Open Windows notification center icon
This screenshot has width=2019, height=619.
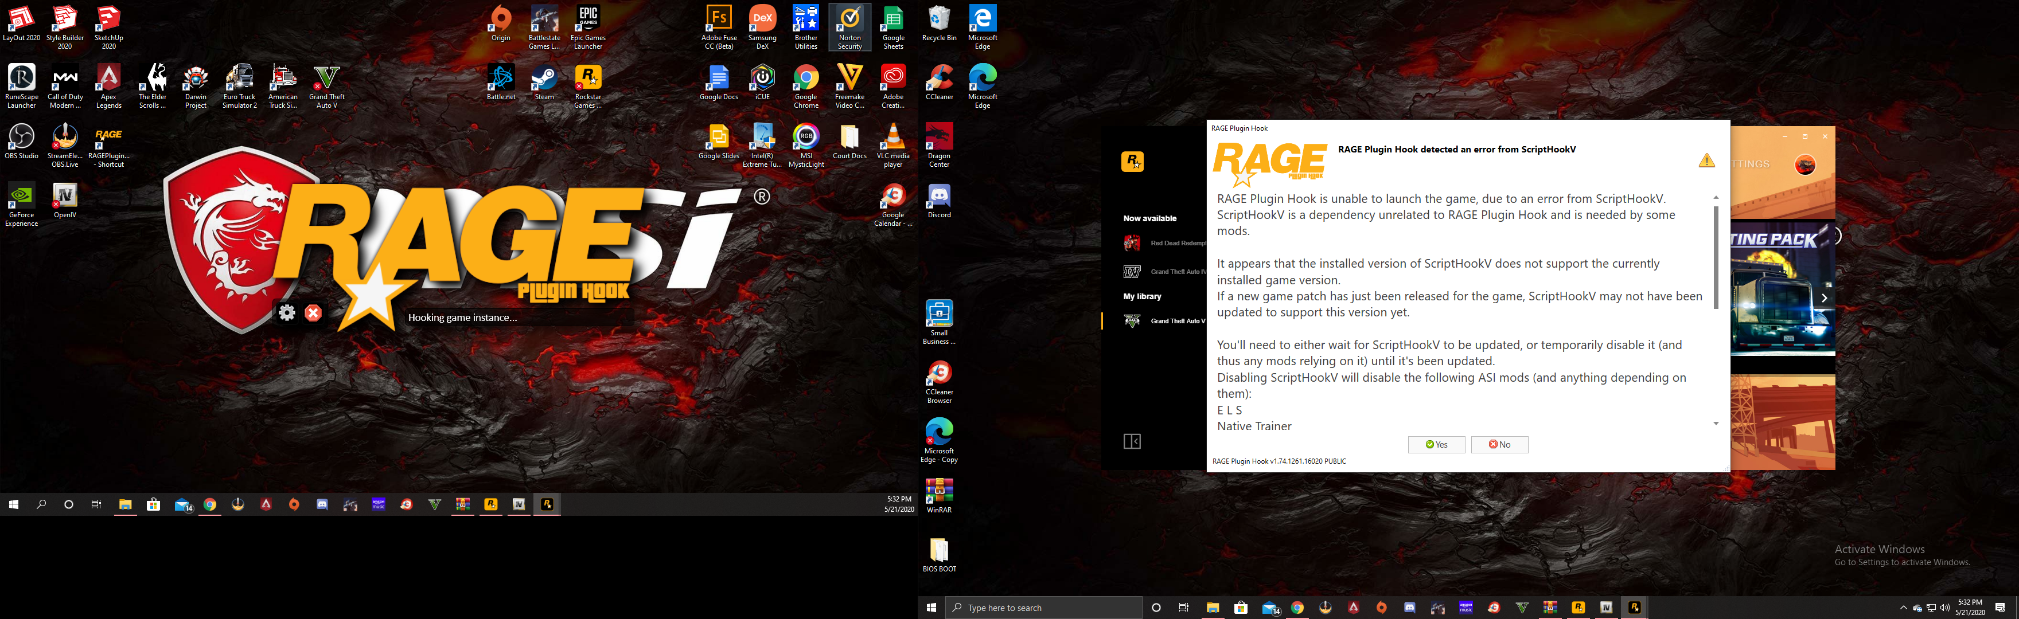(2000, 608)
